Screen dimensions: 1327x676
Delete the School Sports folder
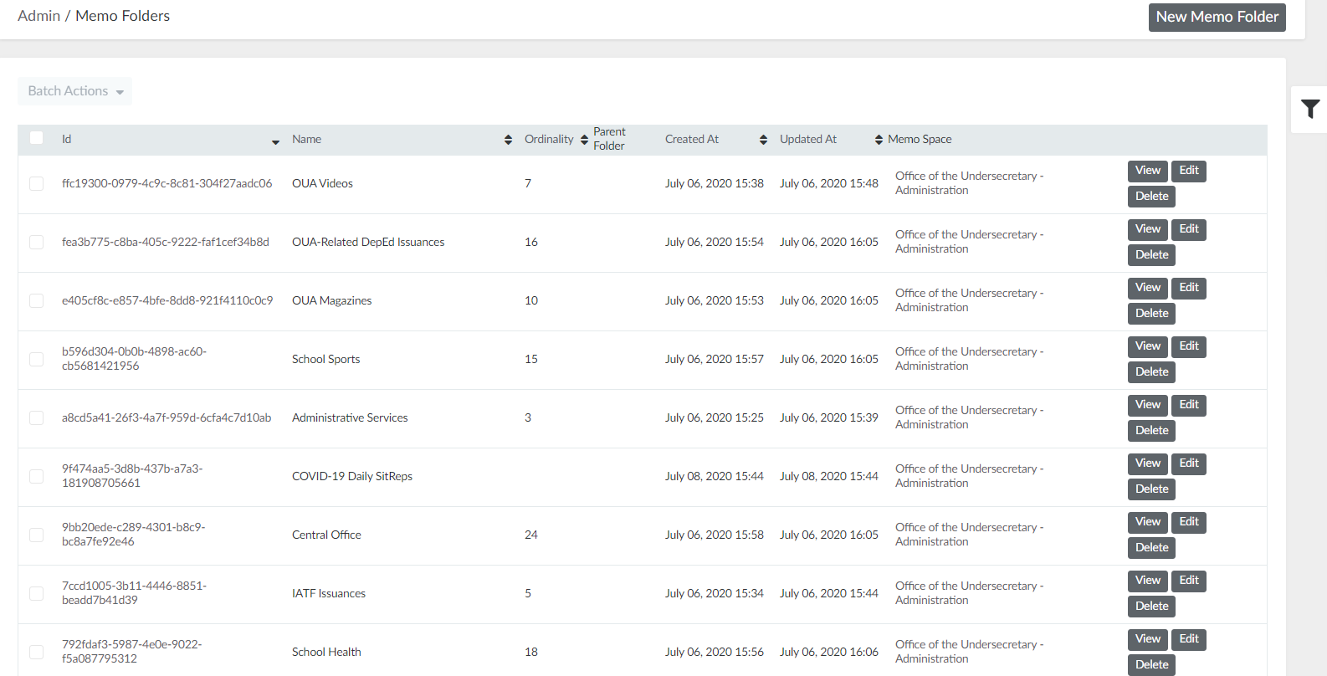(x=1151, y=372)
